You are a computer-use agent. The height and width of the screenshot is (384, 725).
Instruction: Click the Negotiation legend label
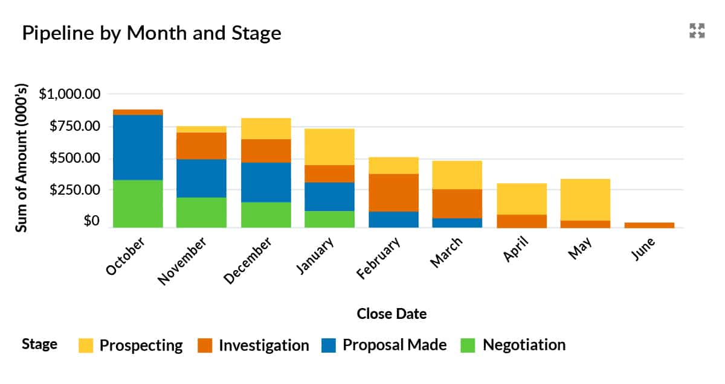[x=524, y=345]
